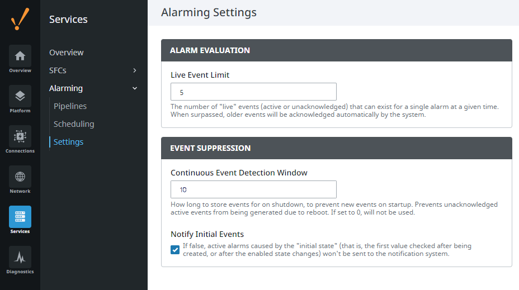Collapse the Alarming section chevron
Screen dimensions: 519x290
click(x=134, y=88)
